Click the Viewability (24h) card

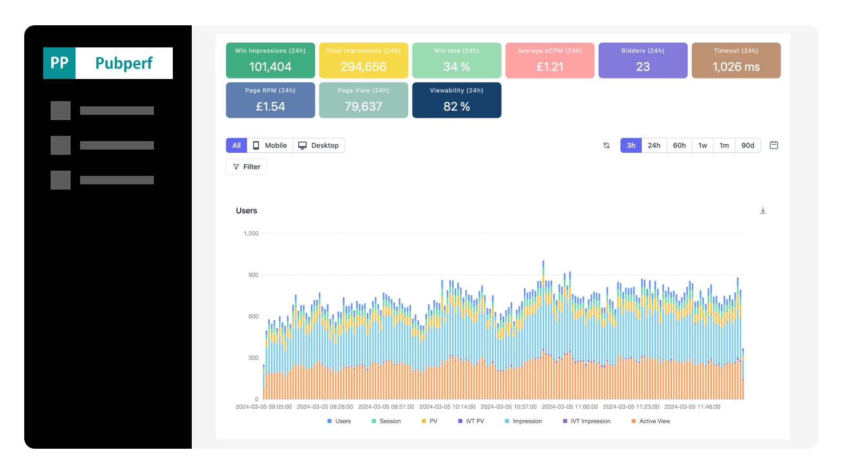click(x=456, y=100)
